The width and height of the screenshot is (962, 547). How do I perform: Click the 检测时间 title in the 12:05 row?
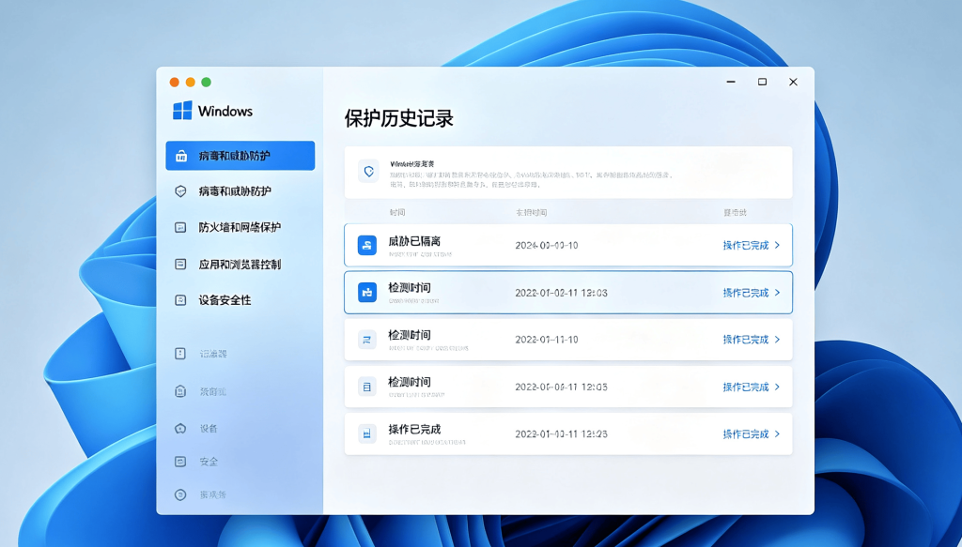[x=410, y=382]
